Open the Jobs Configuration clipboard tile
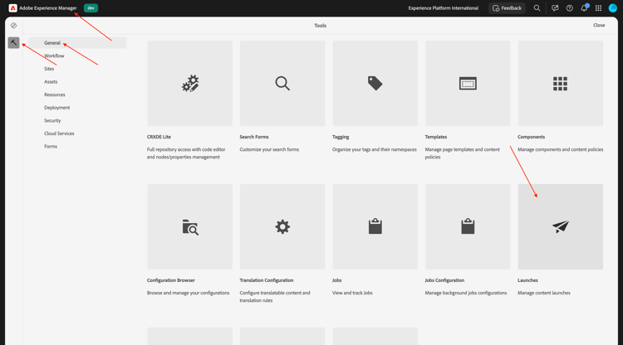 point(468,227)
